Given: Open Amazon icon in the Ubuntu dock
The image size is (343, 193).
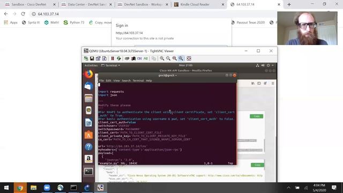Looking at the screenshot, I should [88, 159].
